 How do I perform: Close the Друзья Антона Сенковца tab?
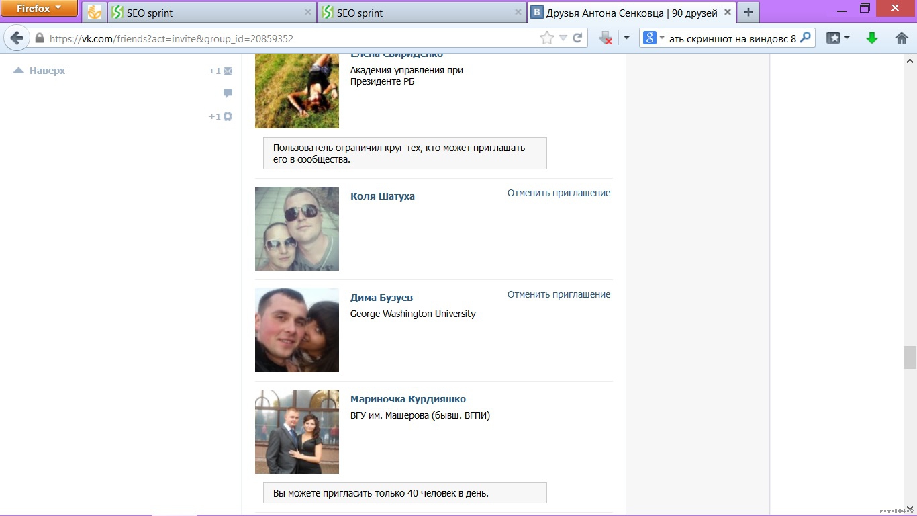click(x=727, y=13)
